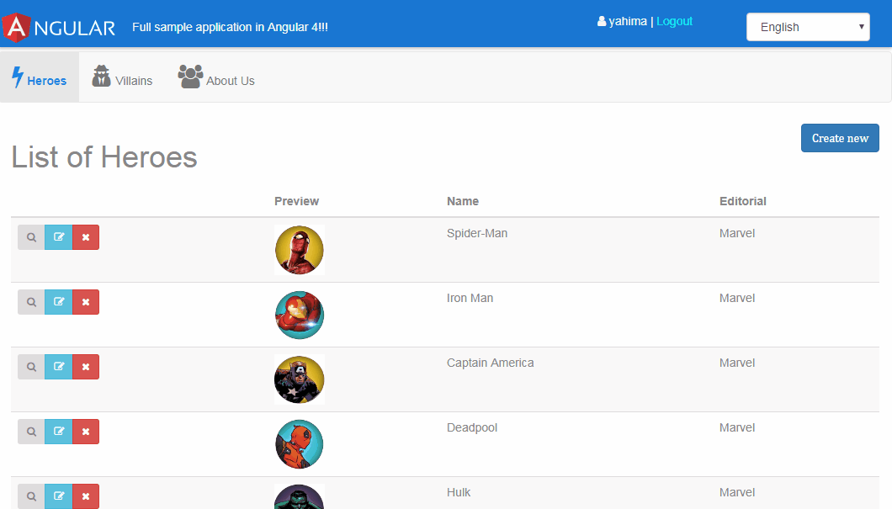Delete the Captain America row

[x=86, y=367]
